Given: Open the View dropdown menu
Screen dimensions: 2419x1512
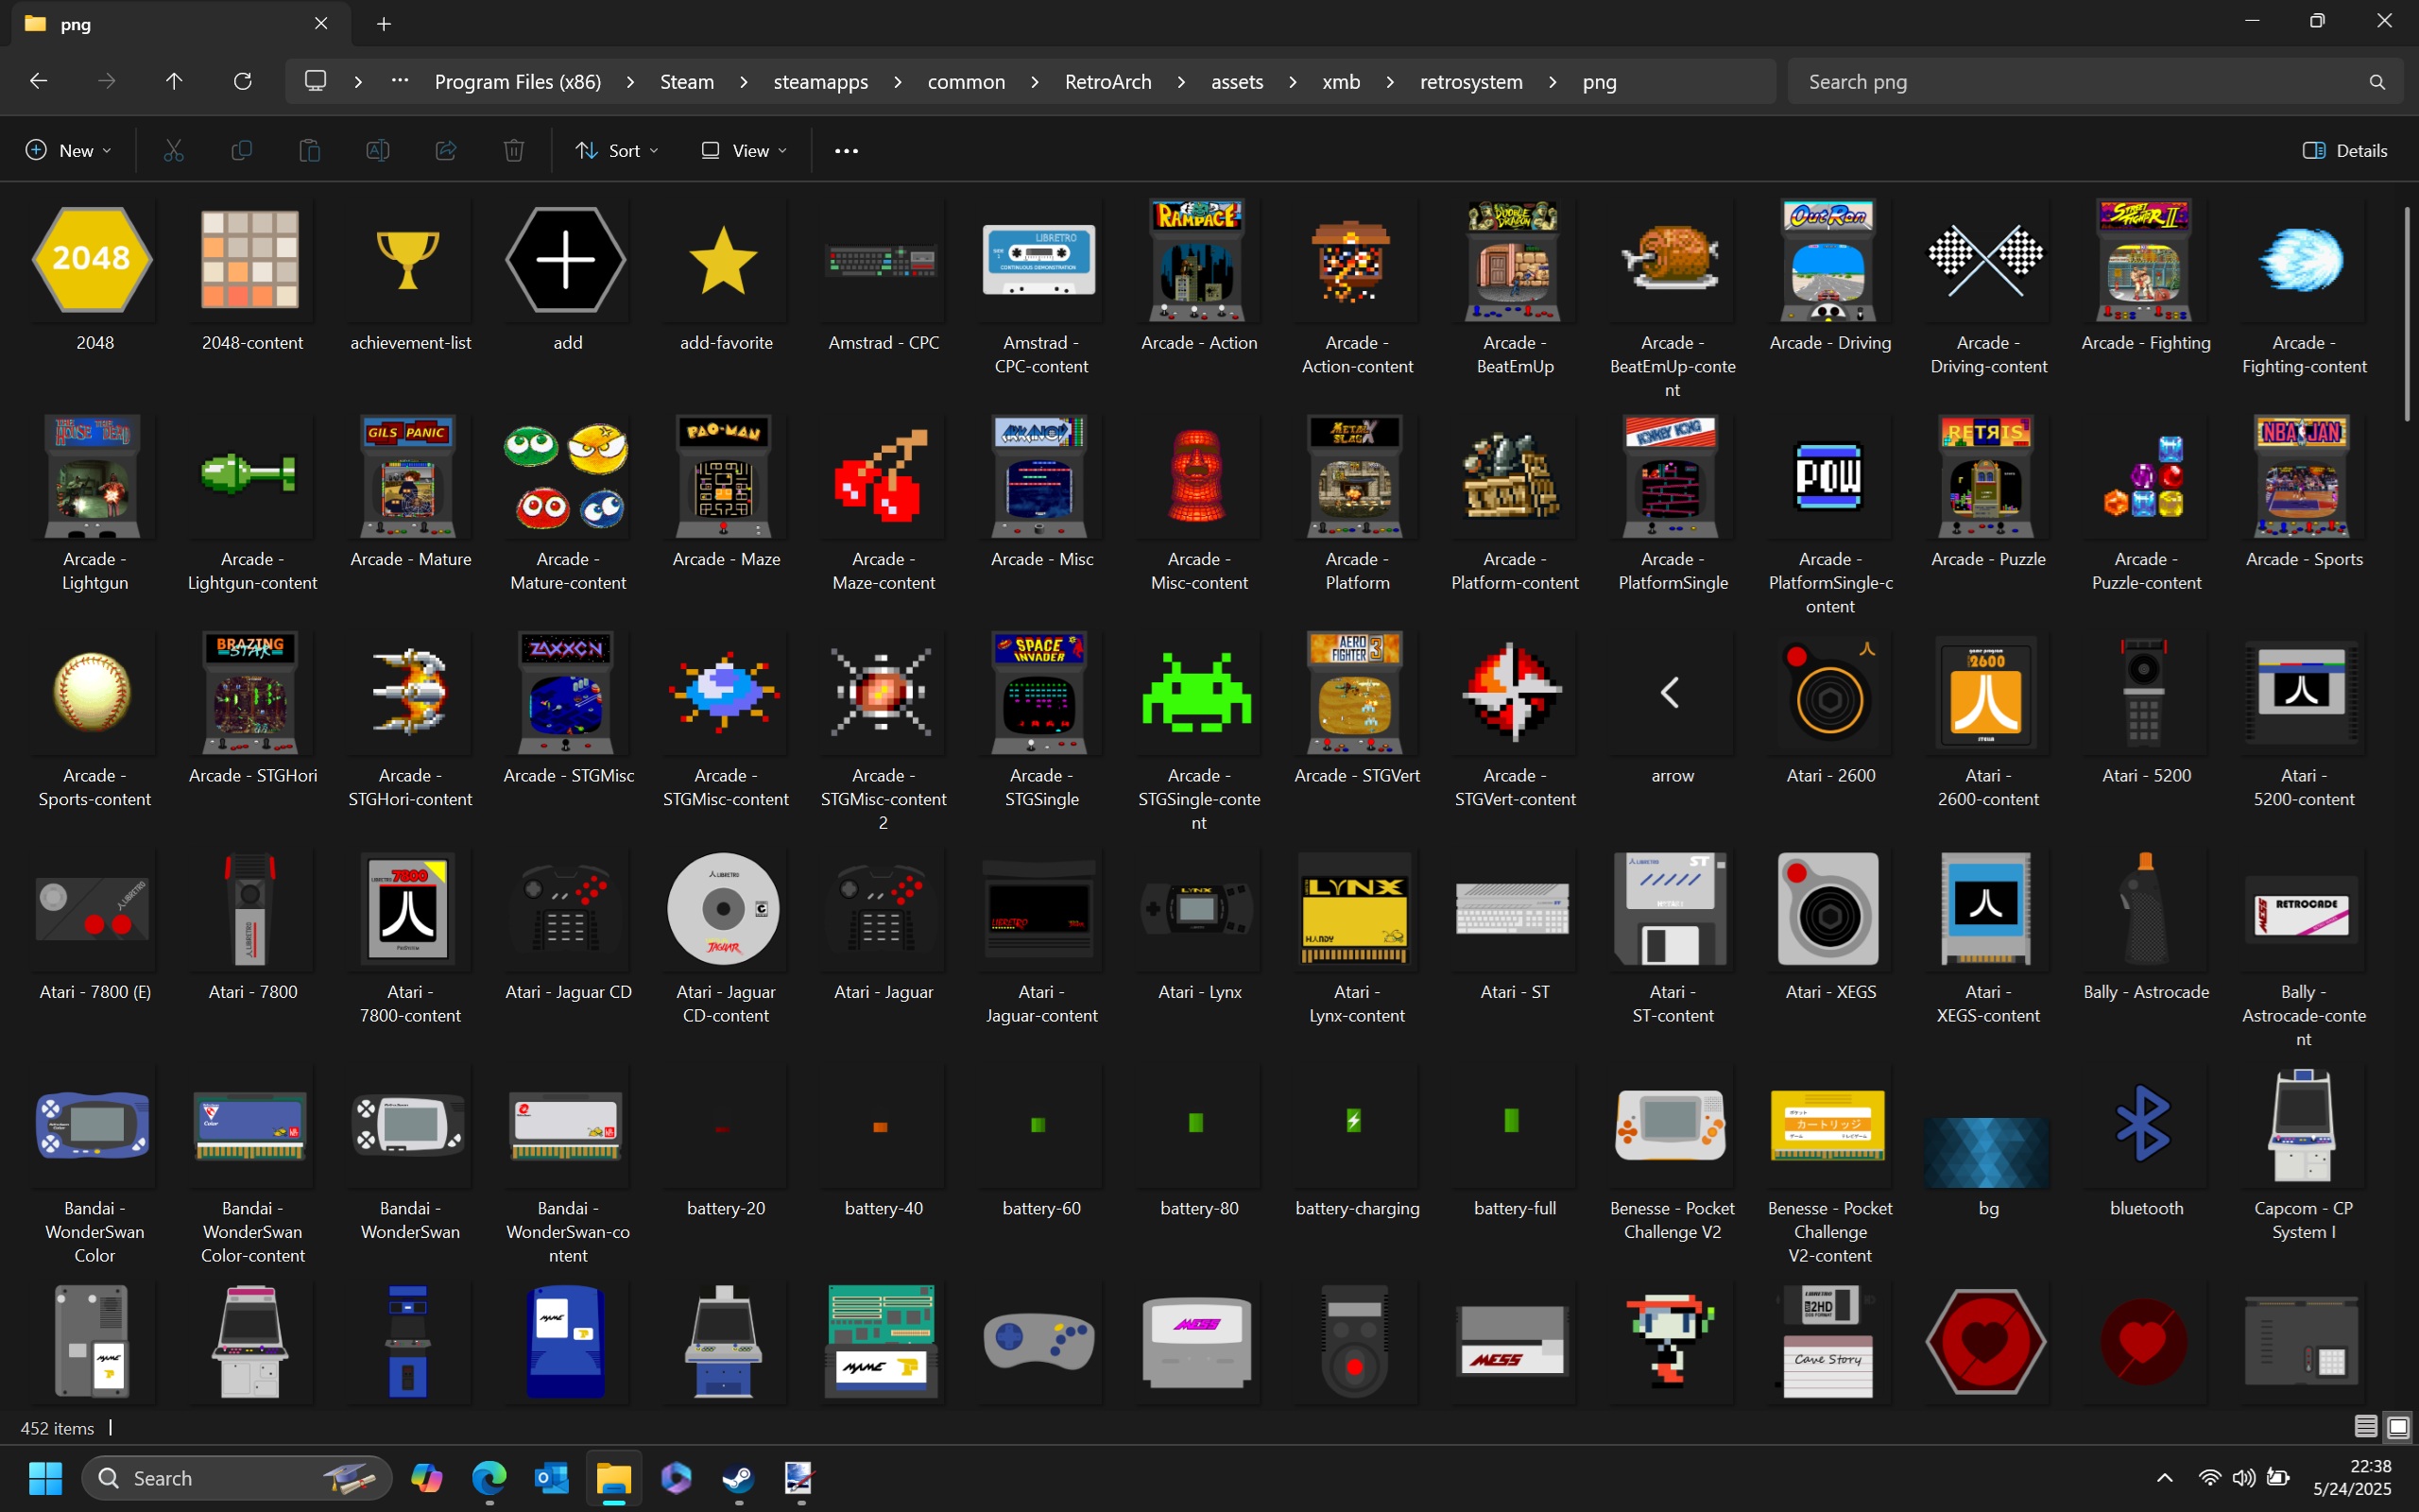Looking at the screenshot, I should (744, 151).
